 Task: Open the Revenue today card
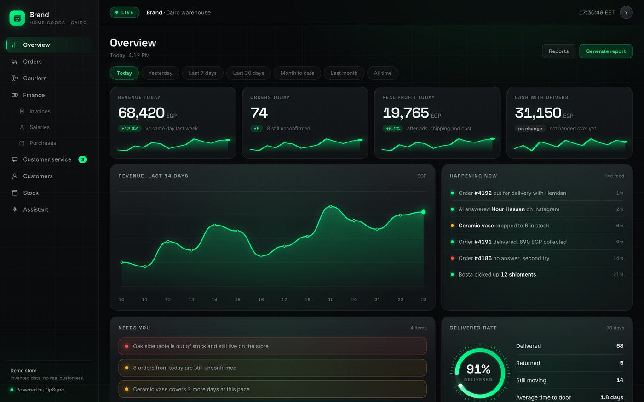tap(173, 123)
